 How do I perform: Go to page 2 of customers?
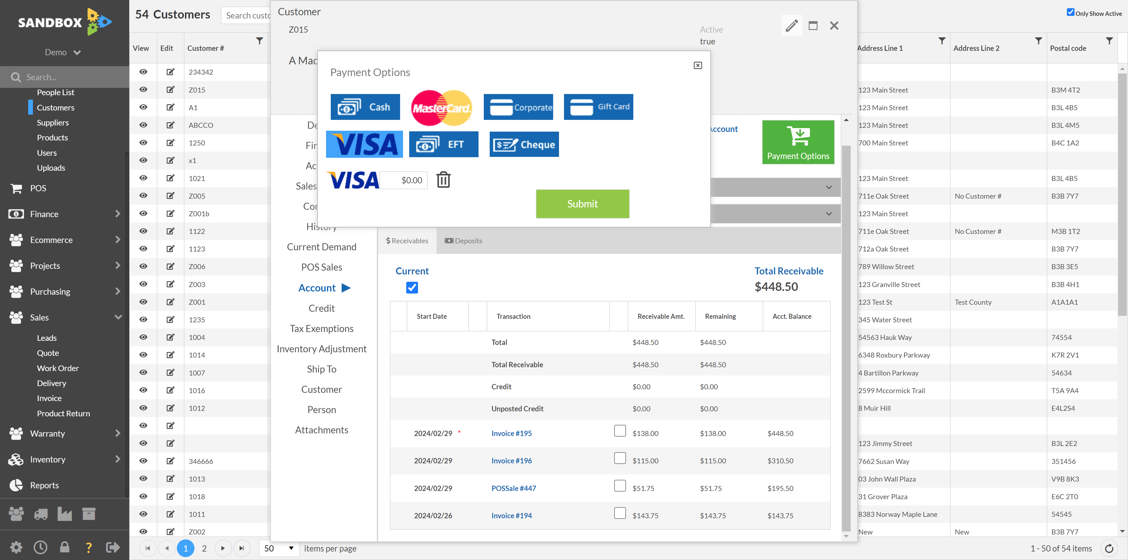204,548
